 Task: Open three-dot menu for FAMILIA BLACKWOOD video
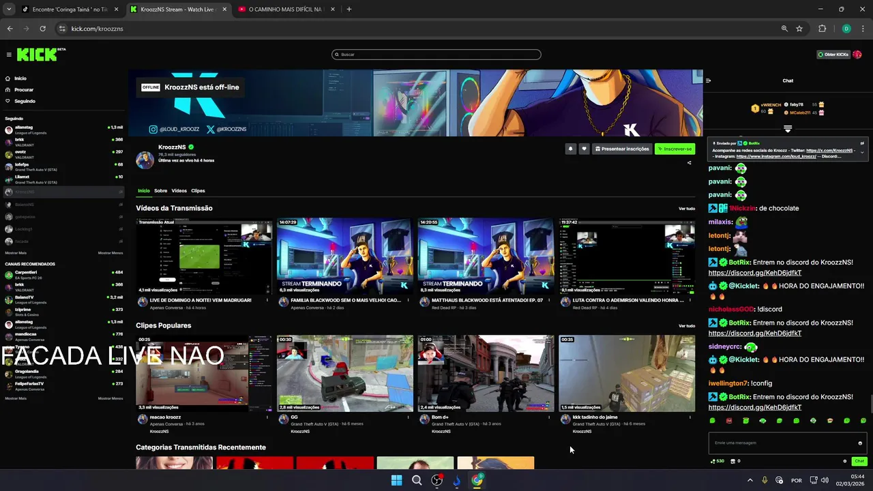tap(408, 300)
